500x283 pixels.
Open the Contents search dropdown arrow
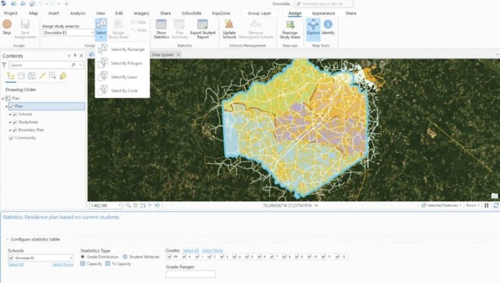(x=80, y=65)
